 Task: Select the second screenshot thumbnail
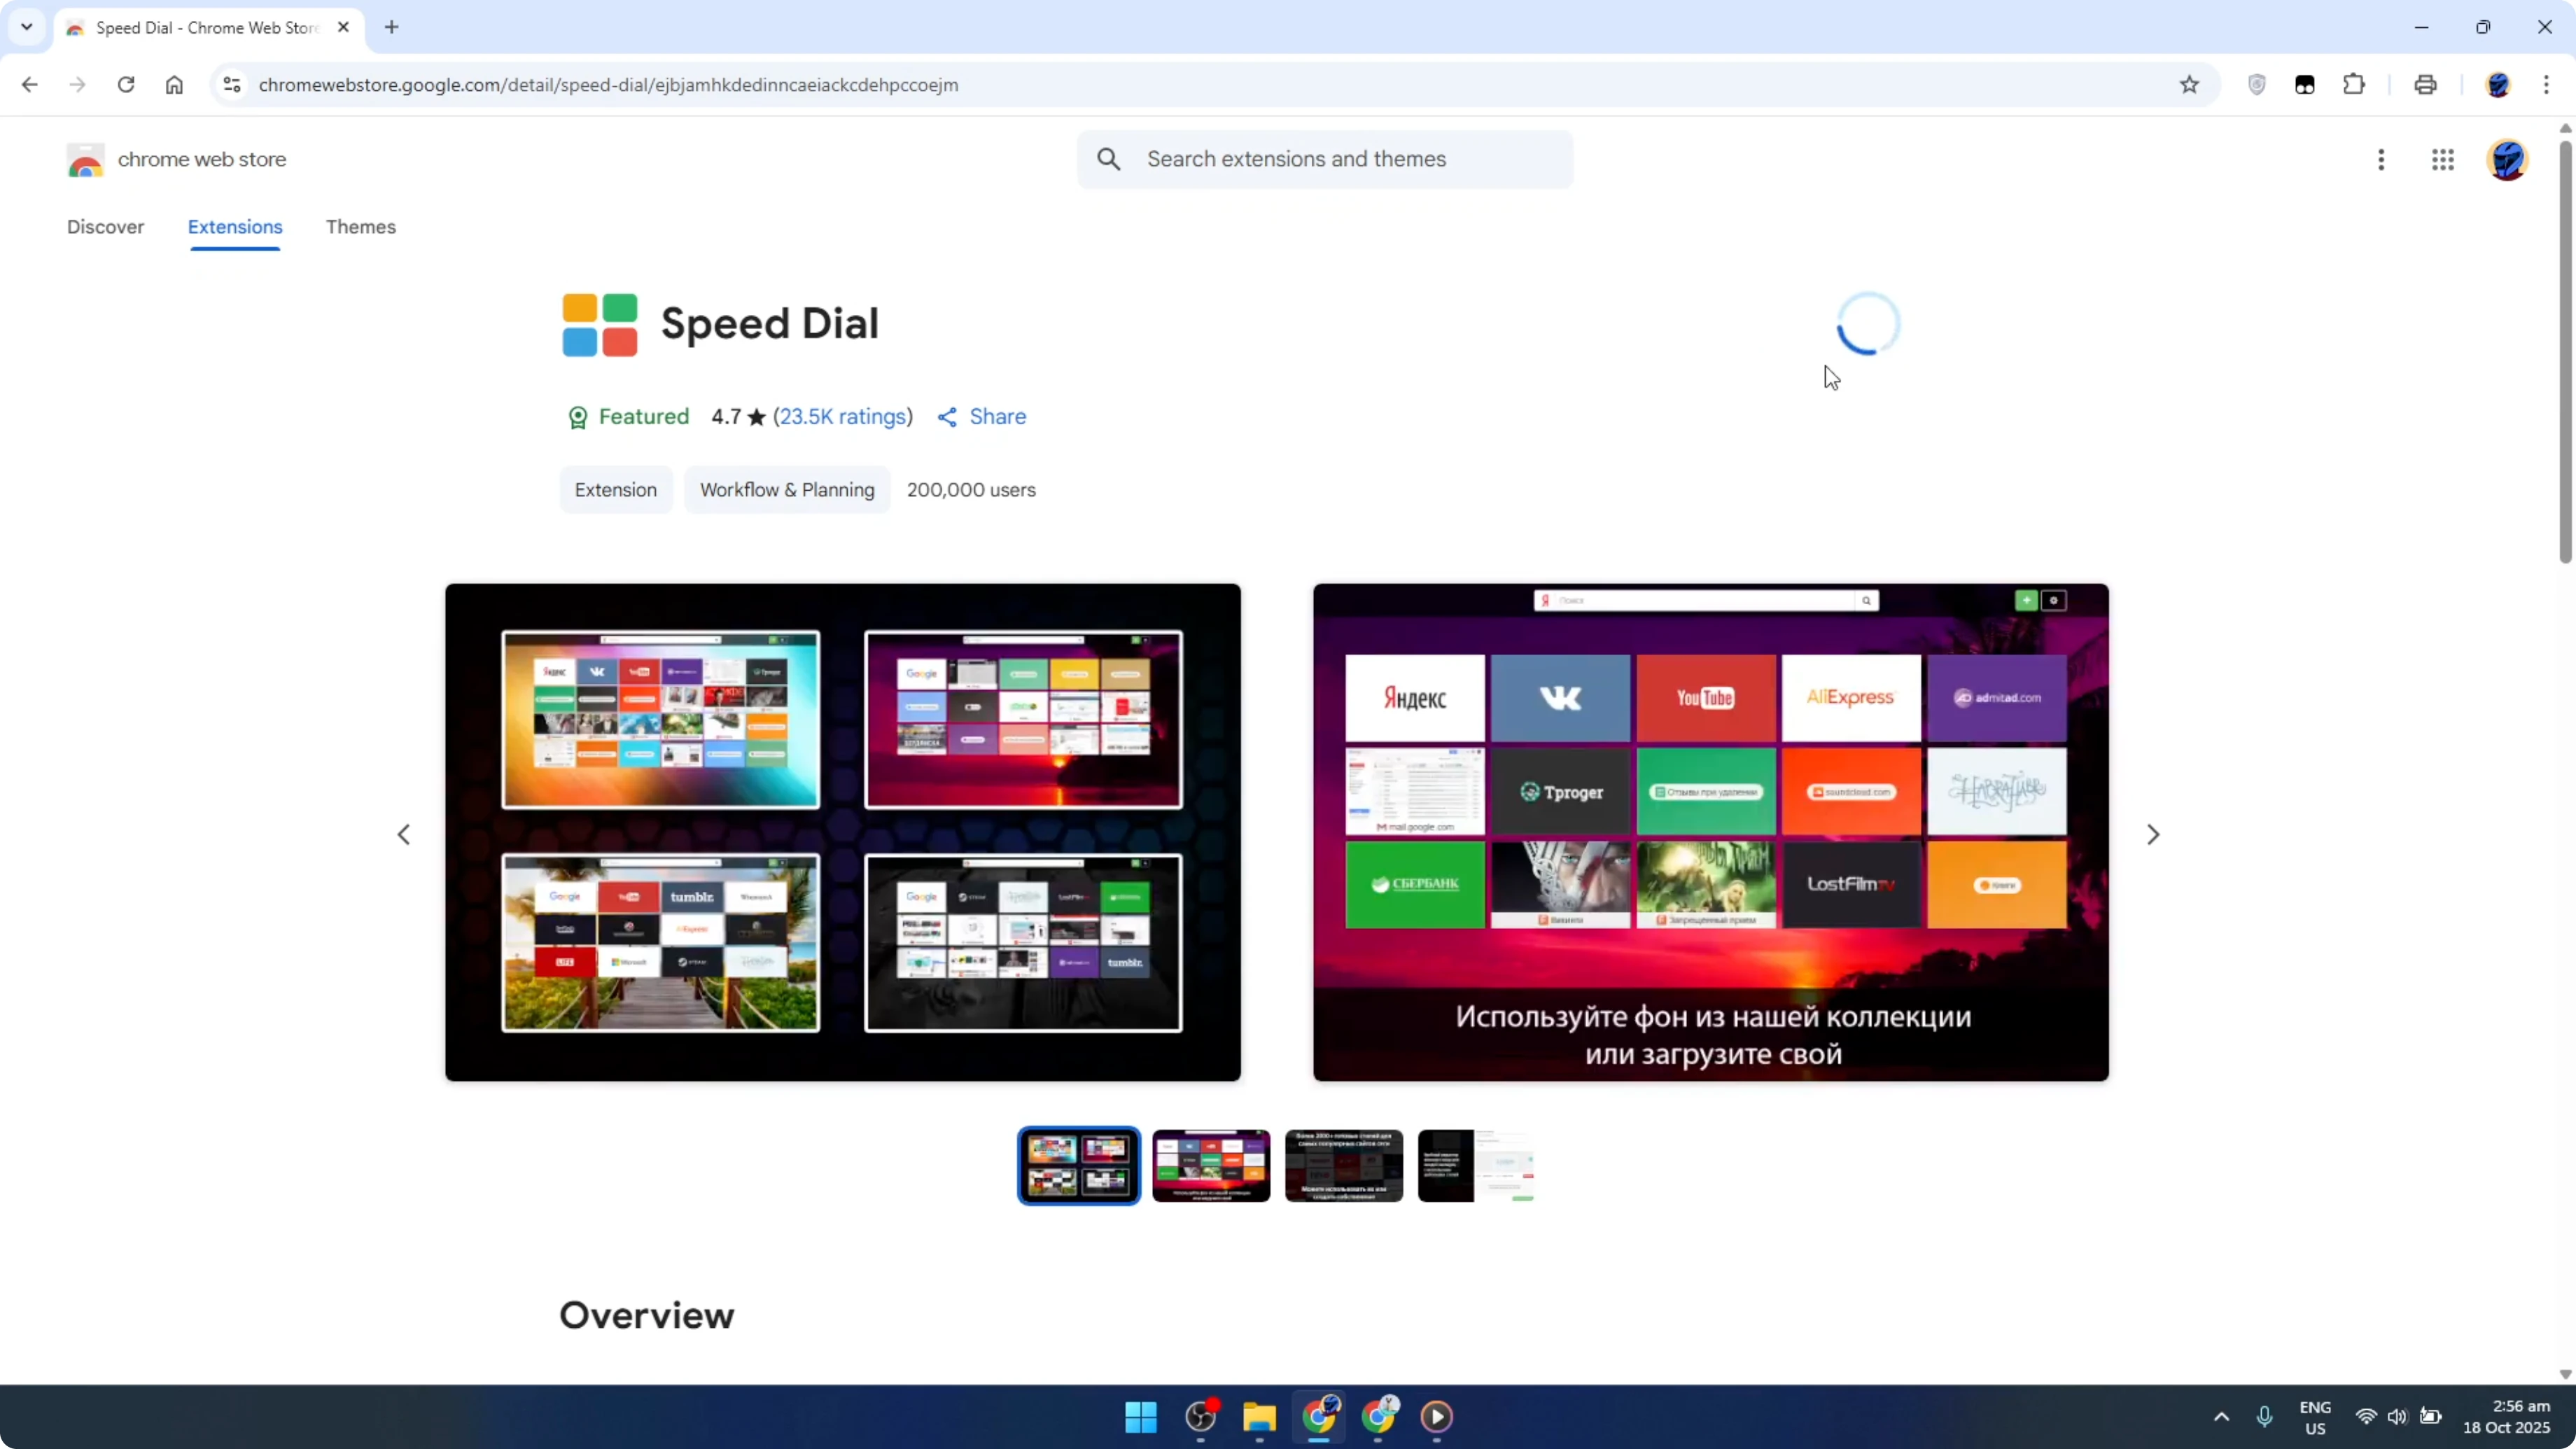(1211, 1165)
